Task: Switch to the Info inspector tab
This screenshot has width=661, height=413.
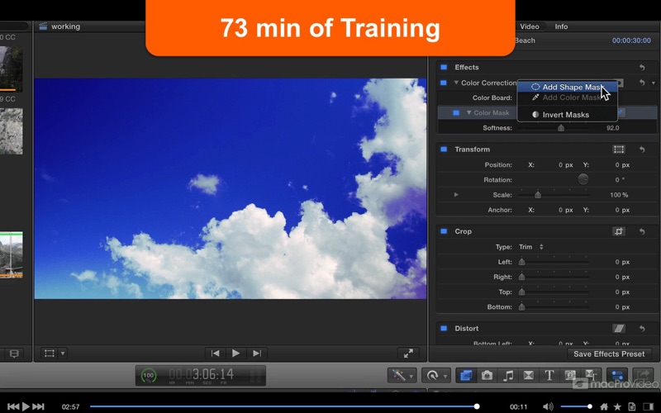Action: pyautogui.click(x=561, y=26)
